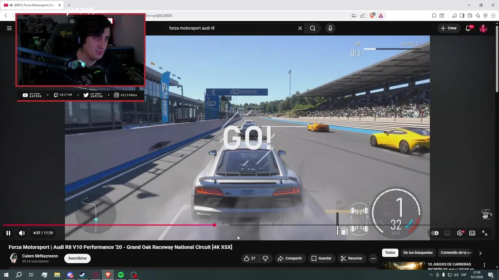Click the Crear button
This screenshot has height=280, width=499.
tap(448, 28)
